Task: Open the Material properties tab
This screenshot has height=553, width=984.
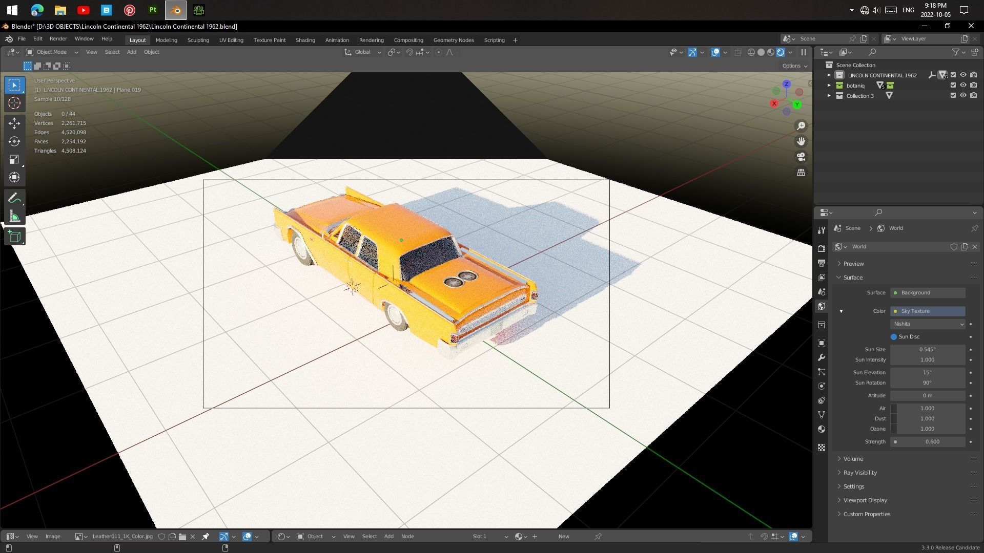Action: point(822,429)
